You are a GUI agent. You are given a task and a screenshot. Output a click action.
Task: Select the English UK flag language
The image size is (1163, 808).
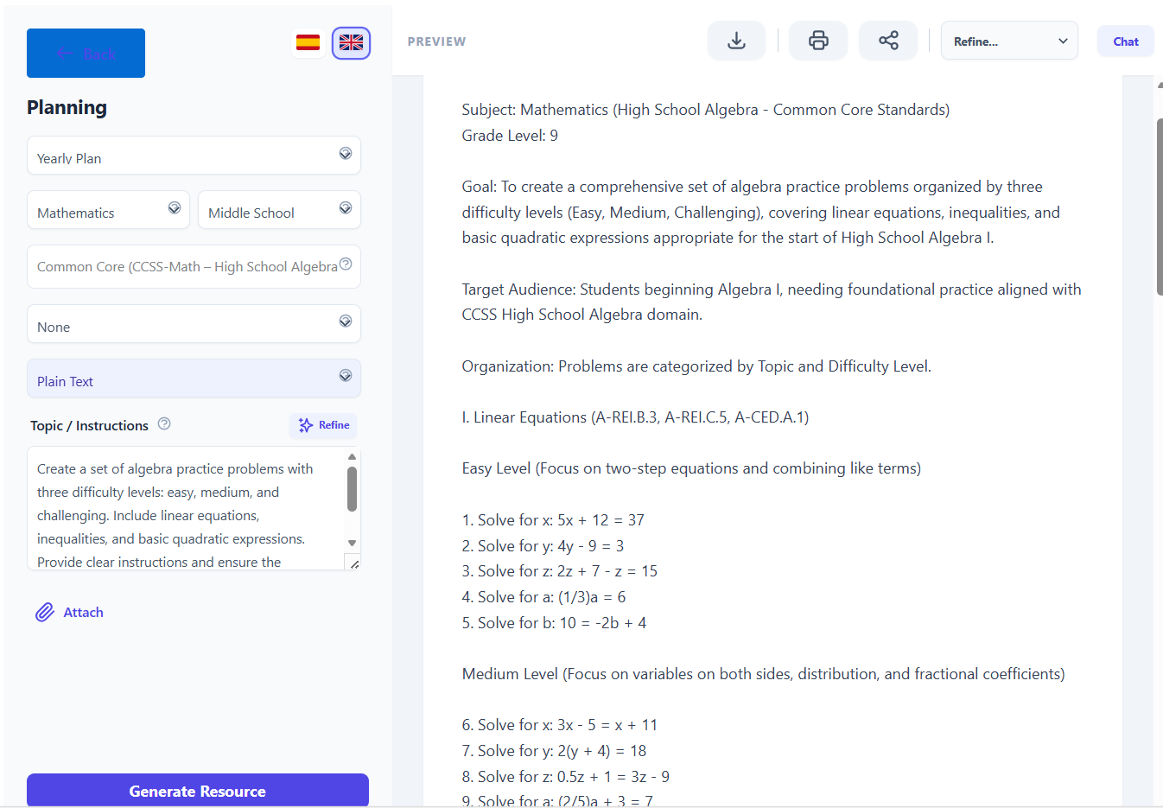(x=351, y=42)
